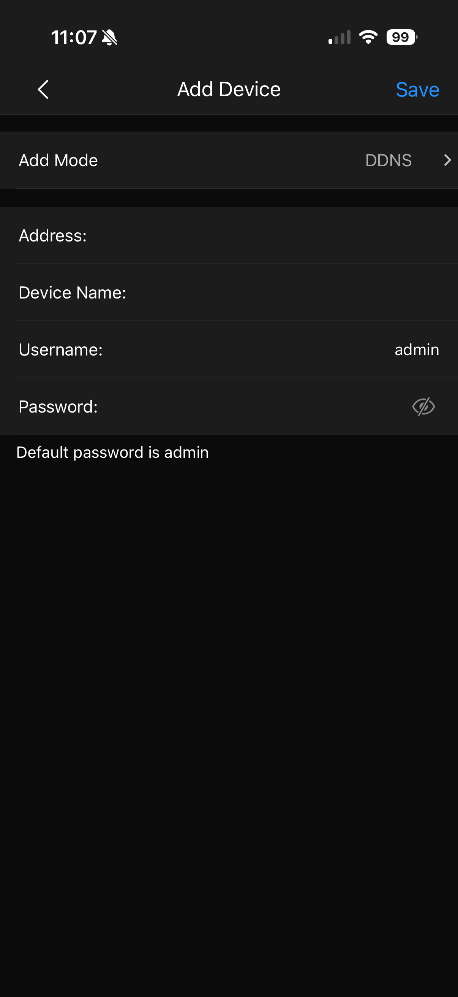Tap the cellular signal bars icon
458x997 pixels.
point(340,37)
